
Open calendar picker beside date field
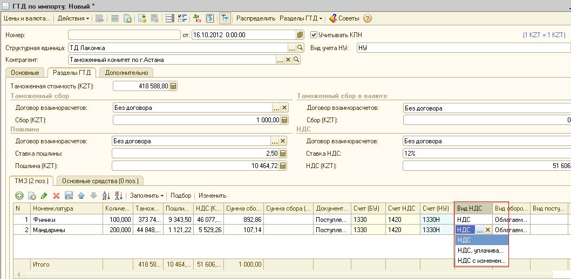click(300, 35)
